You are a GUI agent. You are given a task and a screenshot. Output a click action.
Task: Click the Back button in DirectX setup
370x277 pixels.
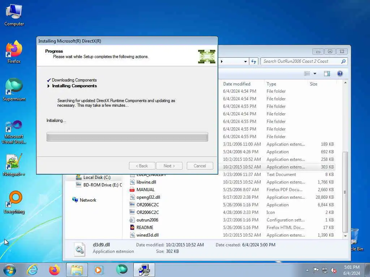(x=142, y=166)
